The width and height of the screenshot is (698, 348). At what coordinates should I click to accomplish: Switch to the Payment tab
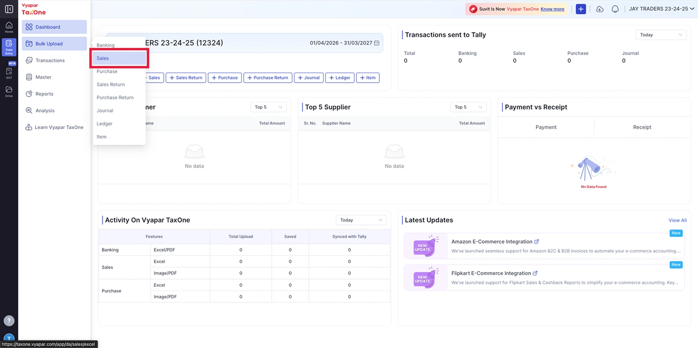pyautogui.click(x=546, y=127)
